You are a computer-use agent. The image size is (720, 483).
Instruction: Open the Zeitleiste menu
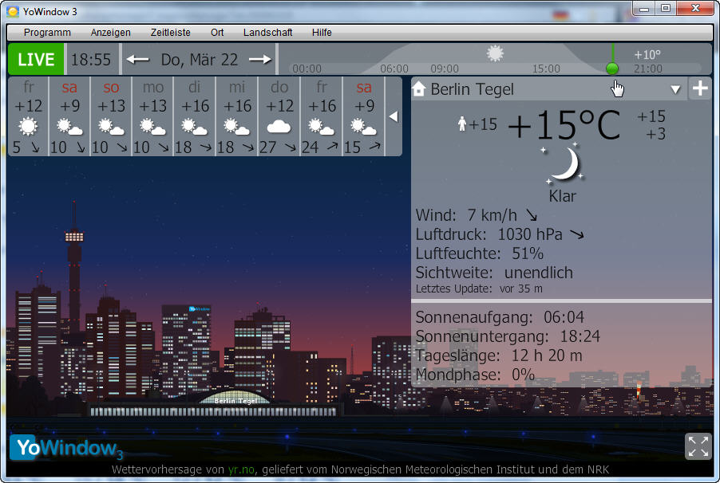[x=170, y=33]
